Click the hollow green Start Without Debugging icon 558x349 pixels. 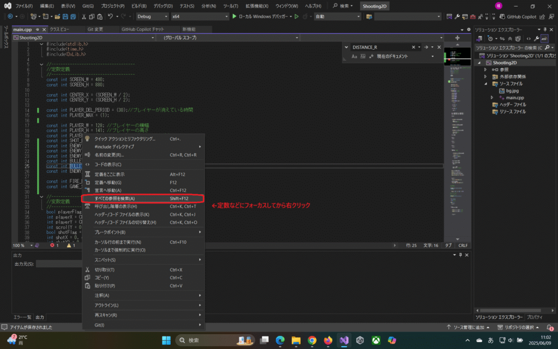(296, 16)
